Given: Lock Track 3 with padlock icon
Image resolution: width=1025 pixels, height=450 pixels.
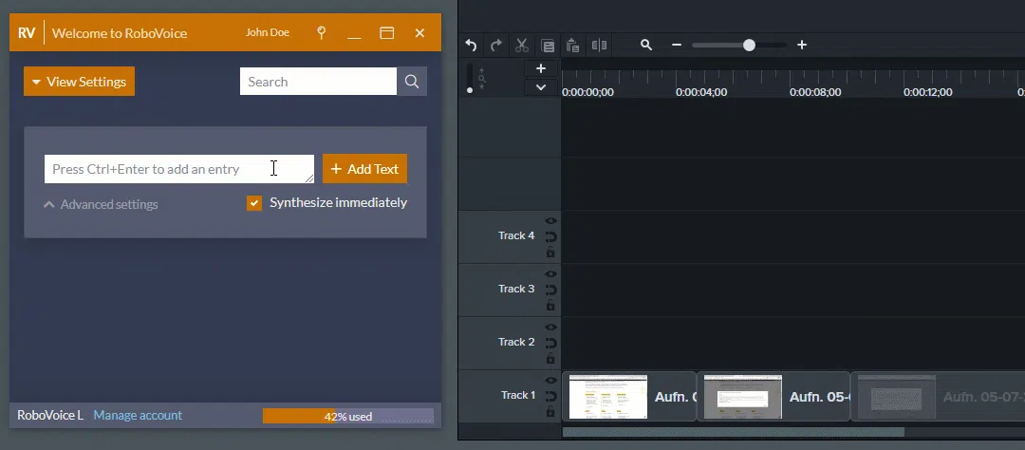Looking at the screenshot, I should (x=550, y=305).
